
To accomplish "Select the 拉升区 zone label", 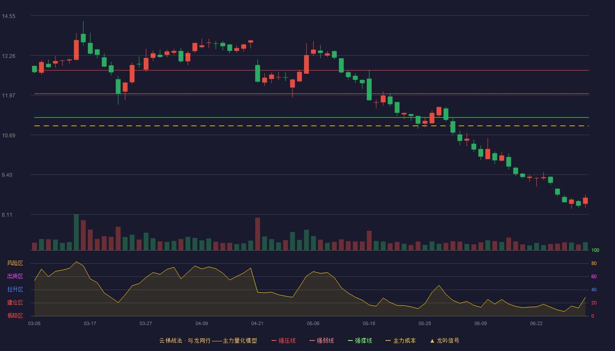I will [15, 290].
